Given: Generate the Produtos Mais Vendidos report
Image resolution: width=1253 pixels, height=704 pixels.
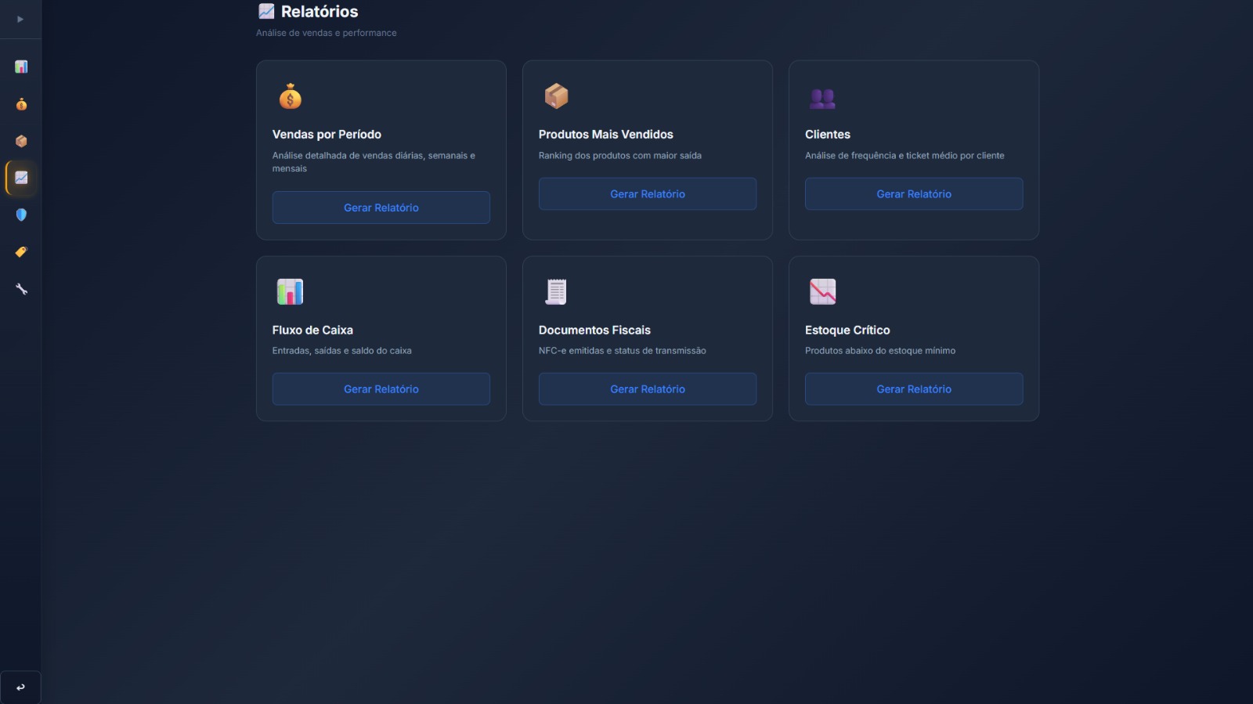Looking at the screenshot, I should click(648, 194).
